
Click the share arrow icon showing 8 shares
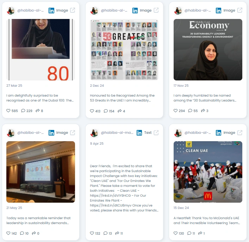click(38, 111)
